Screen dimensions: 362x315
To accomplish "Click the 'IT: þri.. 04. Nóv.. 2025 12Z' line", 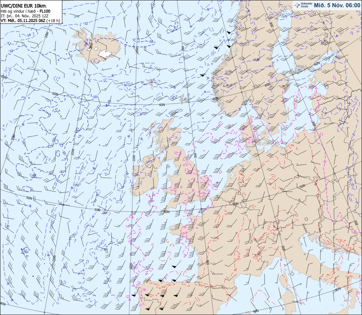I will pos(25,16).
